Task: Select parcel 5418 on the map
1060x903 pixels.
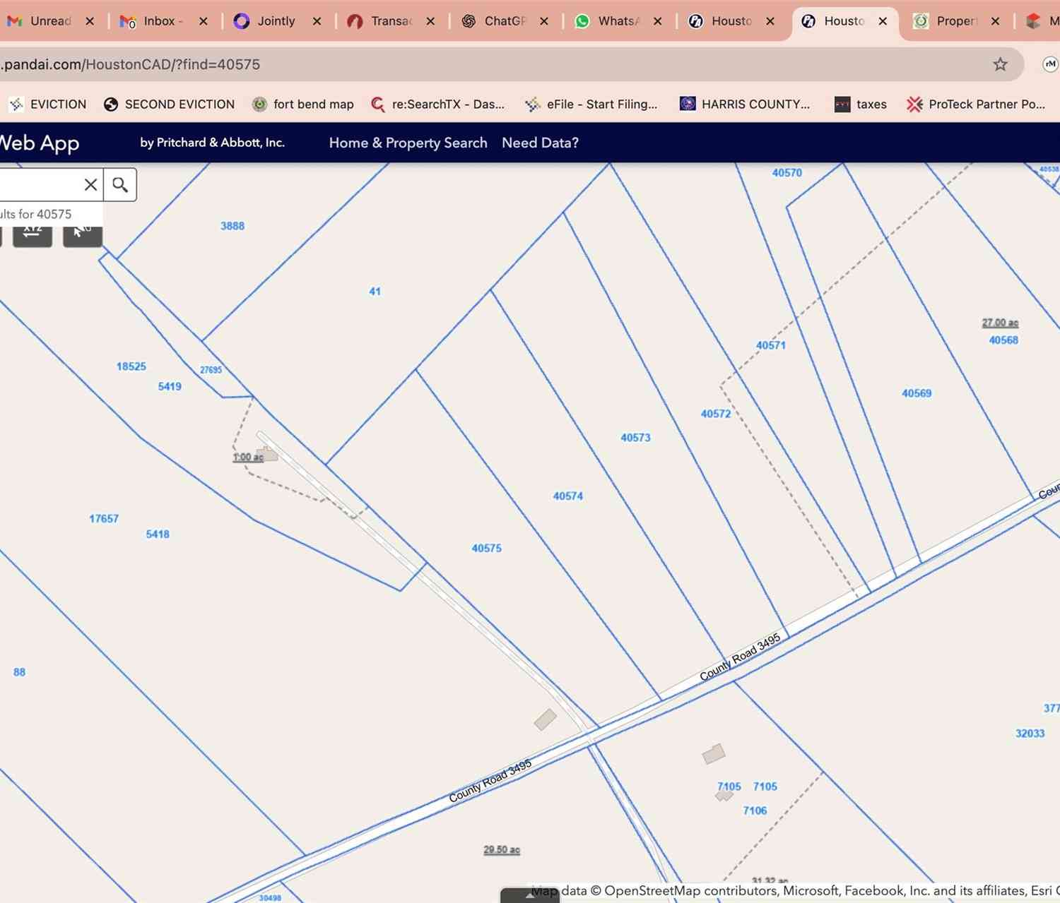Action: (x=158, y=534)
